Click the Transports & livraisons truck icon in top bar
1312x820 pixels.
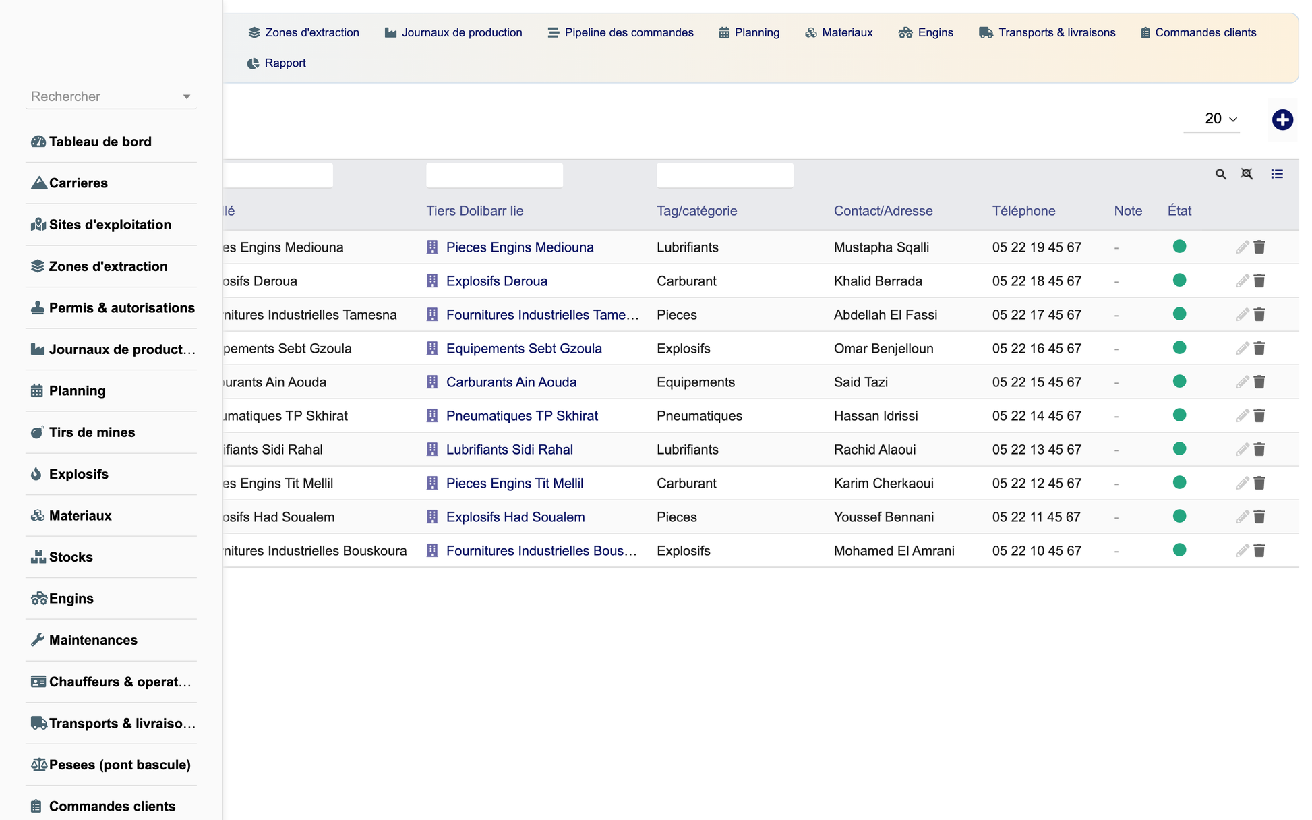tap(986, 32)
